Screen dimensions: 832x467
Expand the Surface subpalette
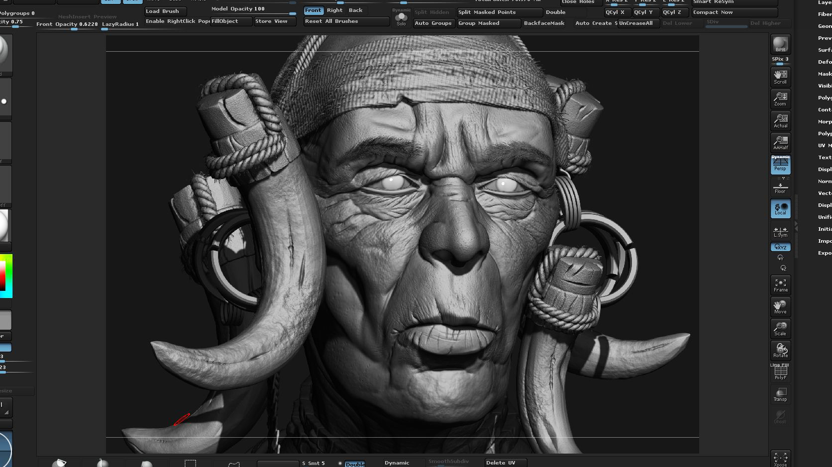825,50
